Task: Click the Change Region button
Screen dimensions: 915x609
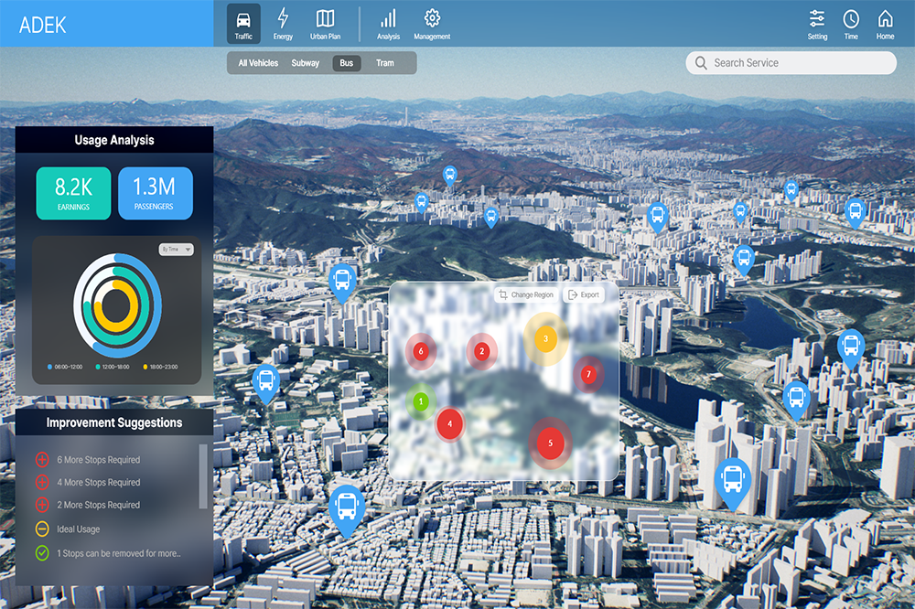Action: (525, 294)
